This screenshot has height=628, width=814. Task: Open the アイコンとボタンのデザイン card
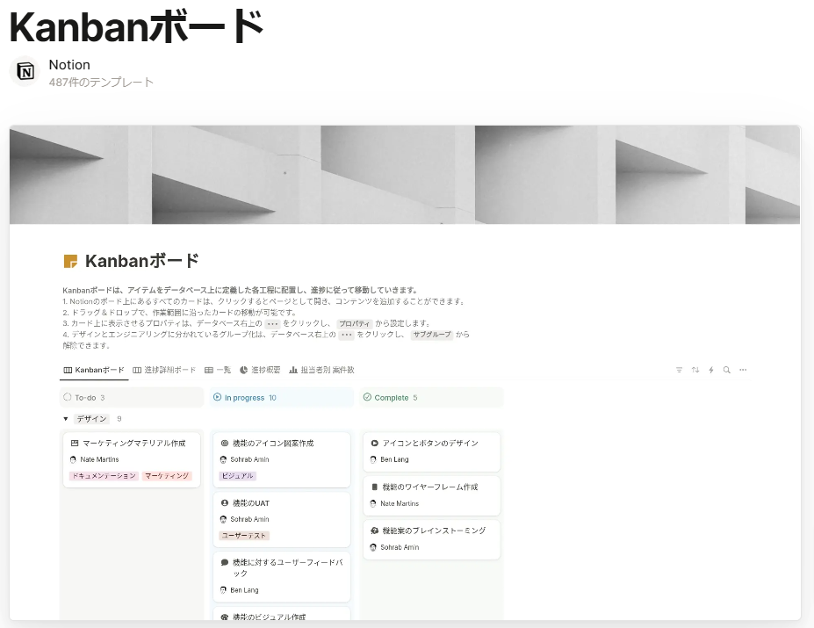pos(431,452)
